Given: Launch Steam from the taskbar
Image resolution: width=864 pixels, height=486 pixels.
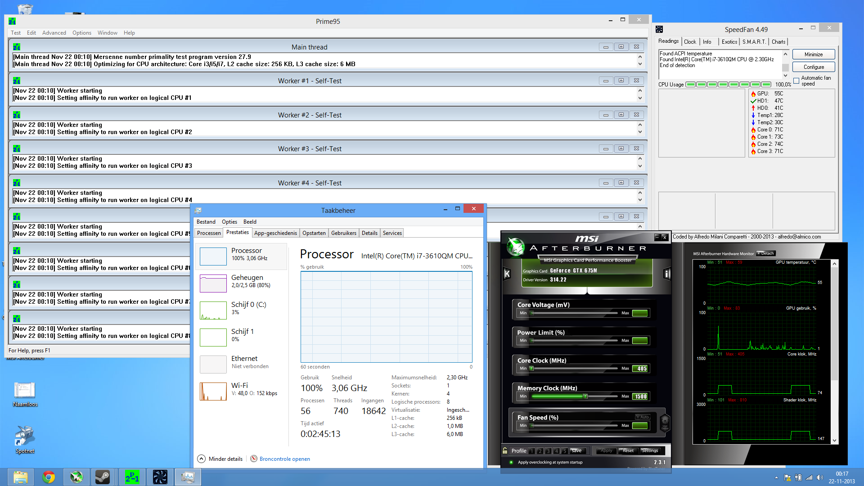Looking at the screenshot, I should (103, 477).
